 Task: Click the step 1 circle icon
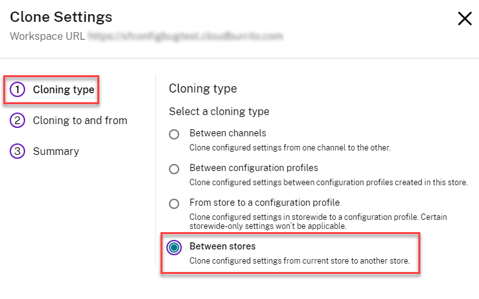(x=17, y=90)
